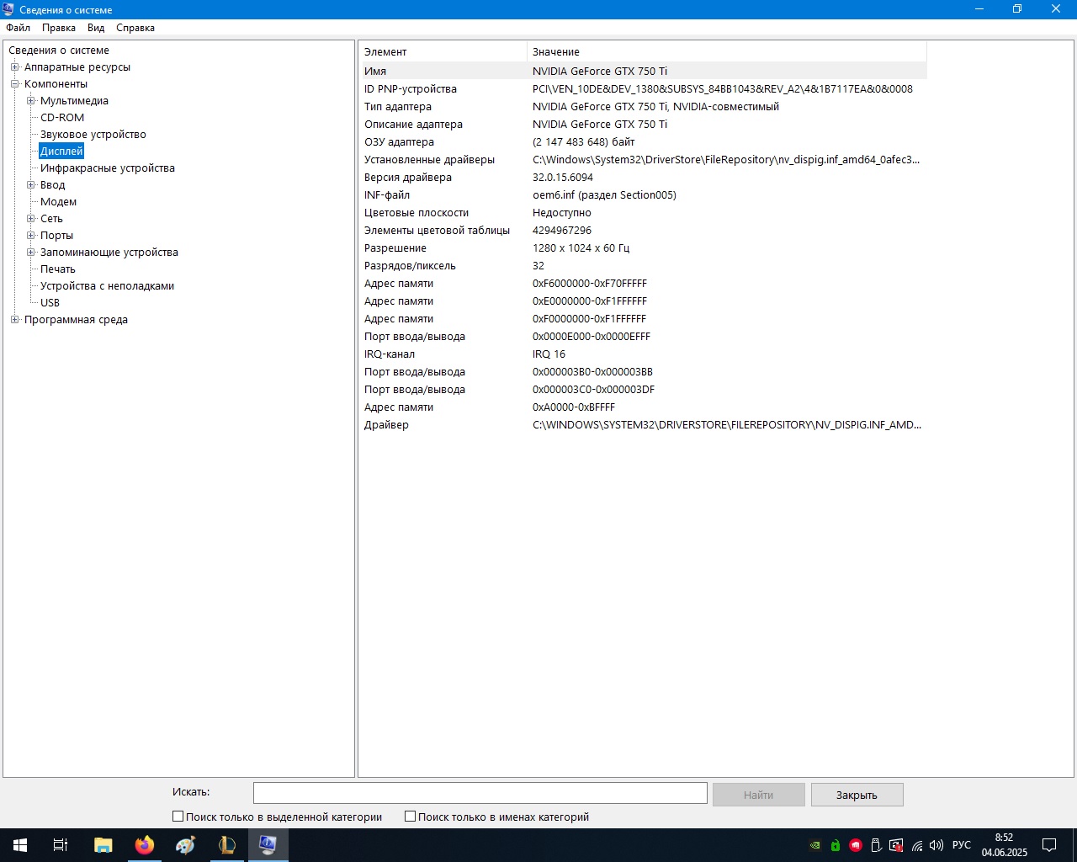Open Task View on the taskbar

click(x=61, y=845)
